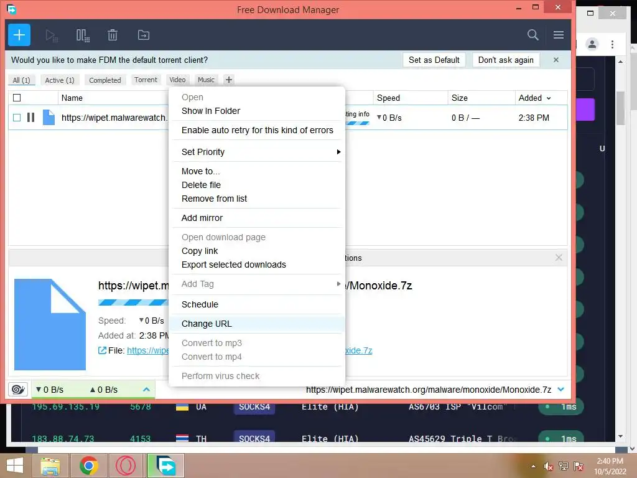Click the Free Download Manager taskbar icon
This screenshot has height=478, width=637.
point(165,466)
